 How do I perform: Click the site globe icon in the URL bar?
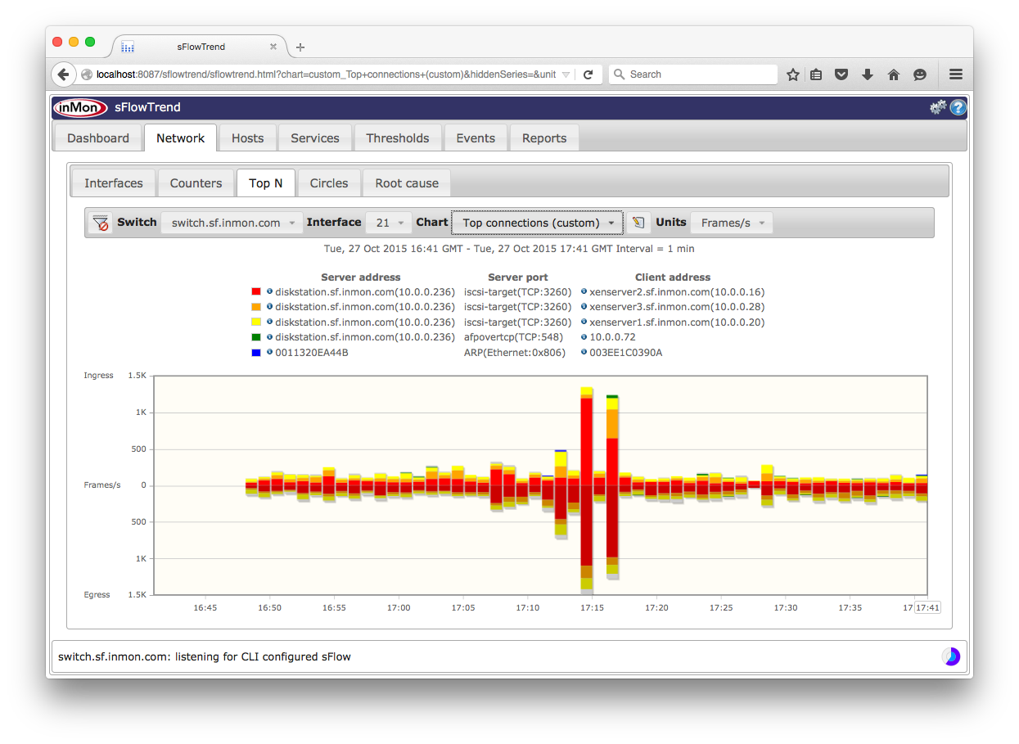click(87, 74)
